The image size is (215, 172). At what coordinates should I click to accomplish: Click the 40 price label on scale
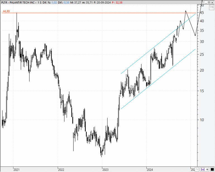click(202, 21)
